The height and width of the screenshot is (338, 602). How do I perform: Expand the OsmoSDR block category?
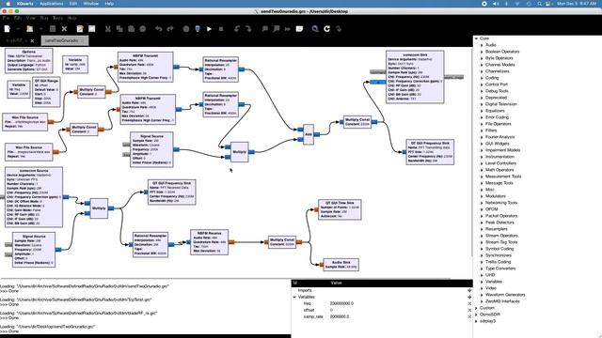pos(477,315)
